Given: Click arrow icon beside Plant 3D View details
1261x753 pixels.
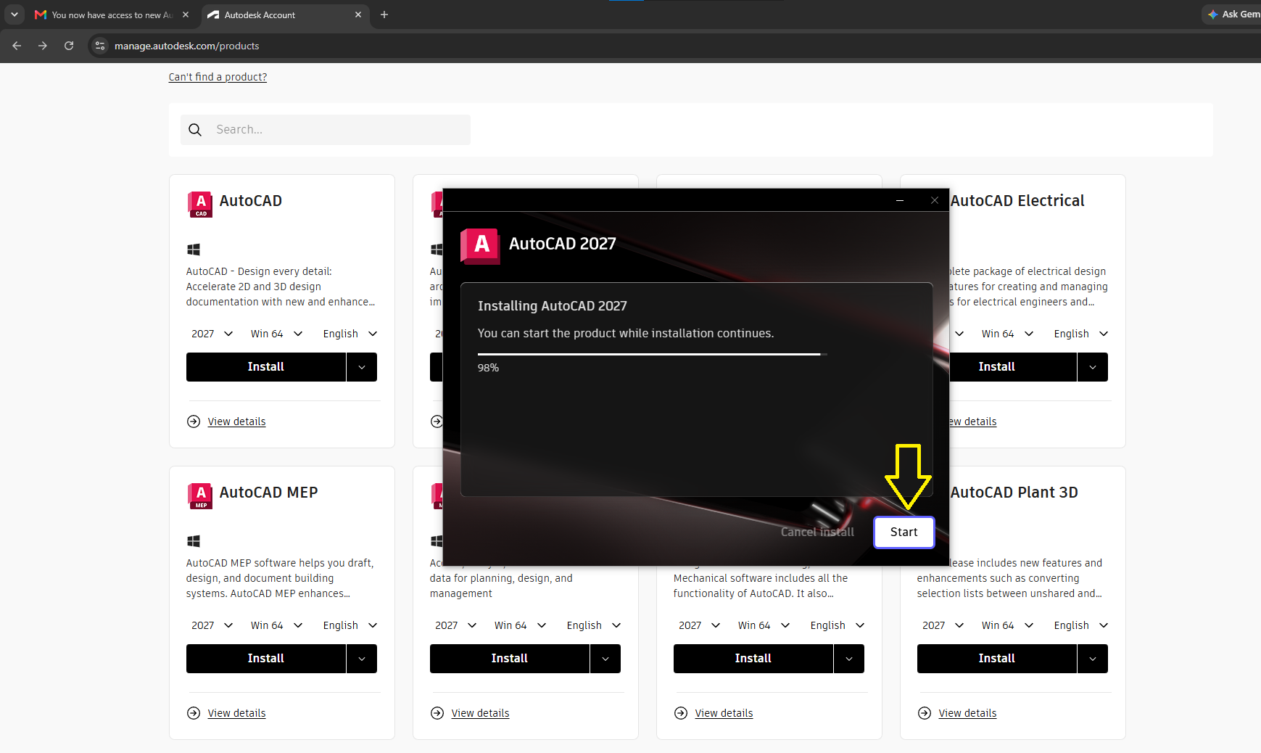Looking at the screenshot, I should [925, 713].
